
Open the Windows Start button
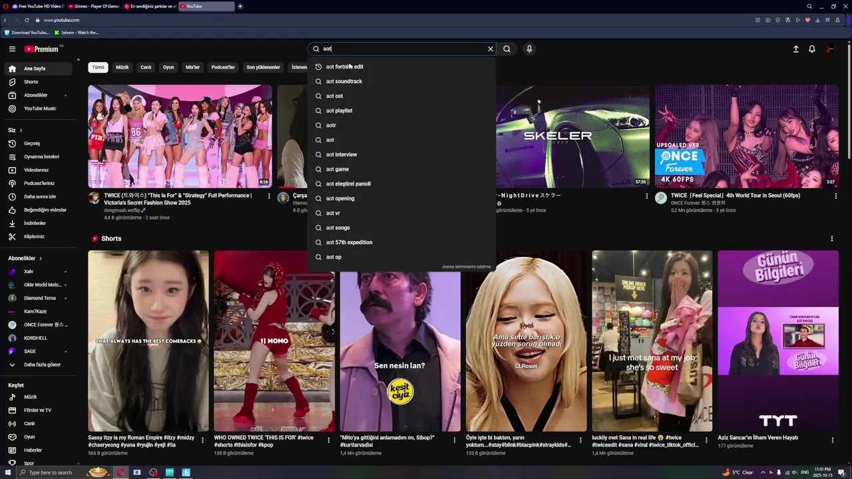click(7, 472)
